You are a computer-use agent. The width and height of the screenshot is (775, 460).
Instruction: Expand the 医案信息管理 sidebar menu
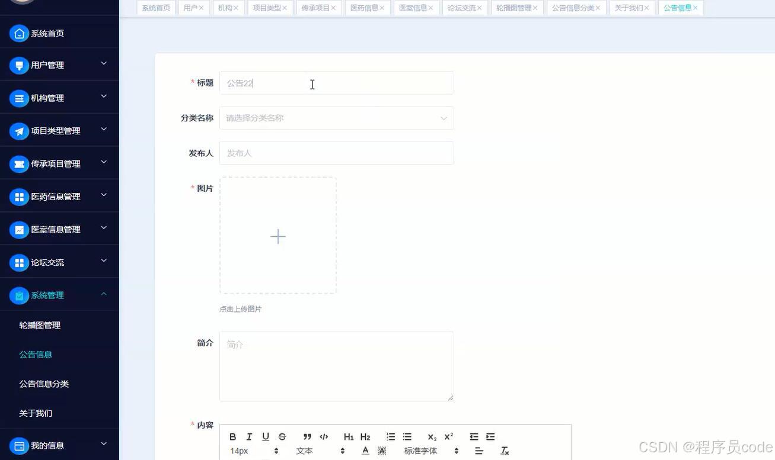click(59, 229)
